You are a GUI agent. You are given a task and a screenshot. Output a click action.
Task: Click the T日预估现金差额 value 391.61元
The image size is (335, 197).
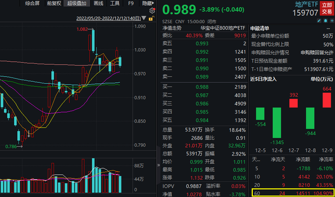(323, 61)
